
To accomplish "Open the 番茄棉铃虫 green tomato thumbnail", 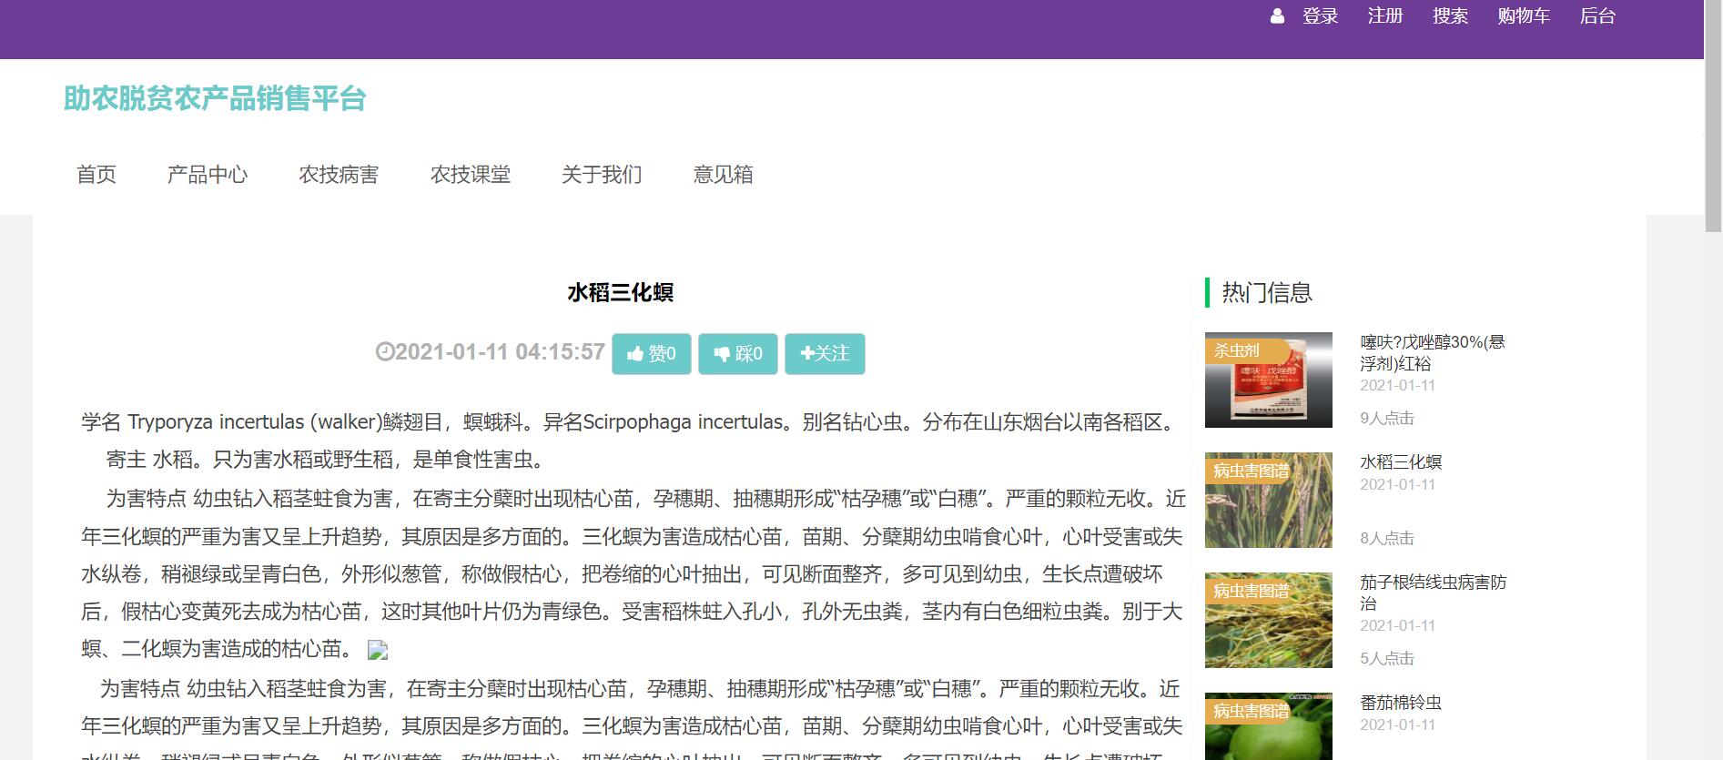I will pyautogui.click(x=1269, y=726).
